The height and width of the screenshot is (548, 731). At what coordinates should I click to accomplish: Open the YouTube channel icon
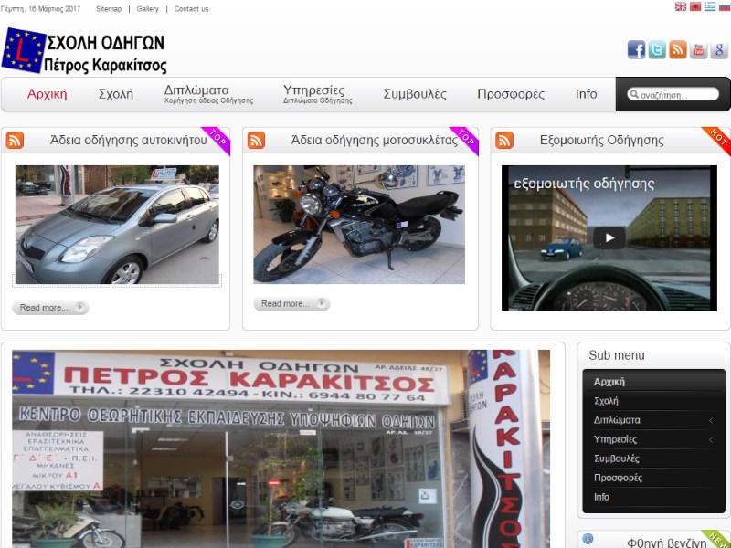point(698,50)
